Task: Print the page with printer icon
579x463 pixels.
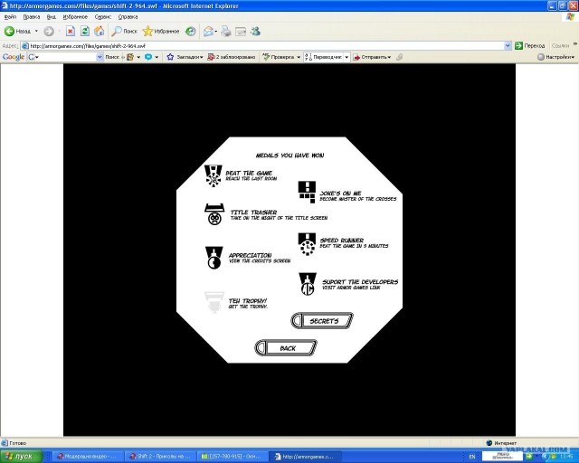Action: [x=225, y=32]
